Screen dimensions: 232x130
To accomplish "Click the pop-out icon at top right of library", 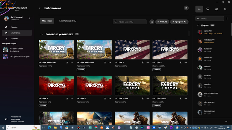I will pyautogui.click(x=186, y=8).
